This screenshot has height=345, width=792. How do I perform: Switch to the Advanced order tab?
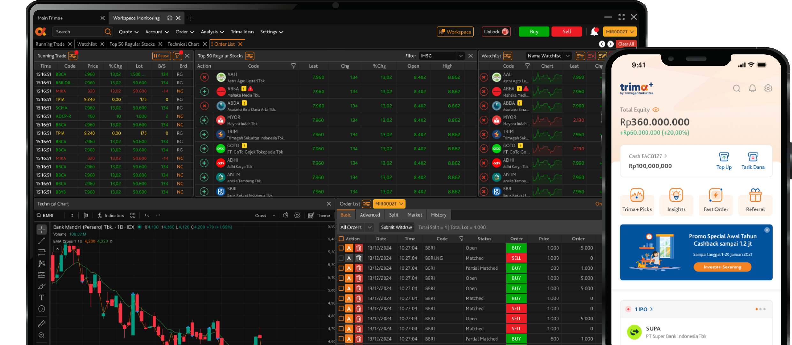370,215
